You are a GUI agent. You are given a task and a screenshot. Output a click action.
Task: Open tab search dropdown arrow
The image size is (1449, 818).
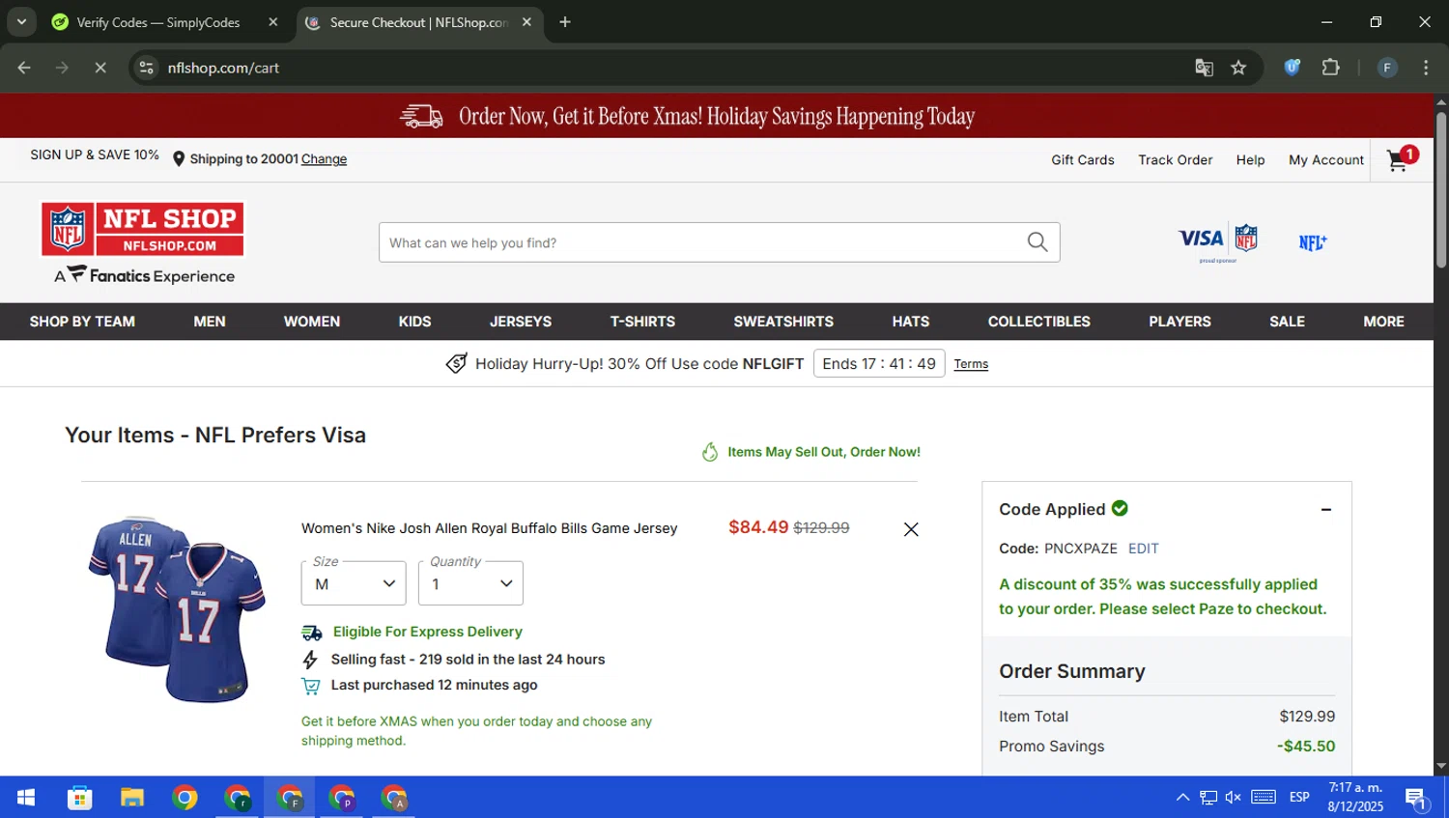tap(21, 22)
